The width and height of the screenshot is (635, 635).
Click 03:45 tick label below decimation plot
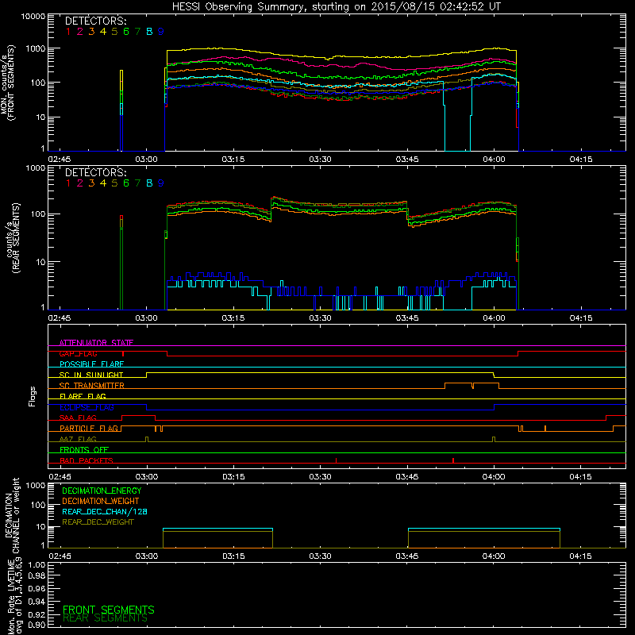coord(406,556)
